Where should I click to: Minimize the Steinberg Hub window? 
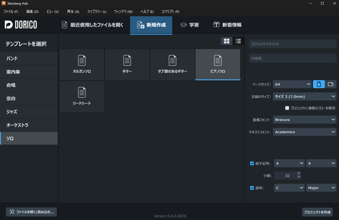(x=310, y=3)
